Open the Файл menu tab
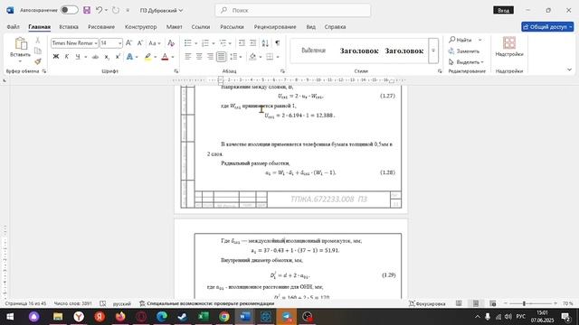The width and height of the screenshot is (579, 325). 13,27
